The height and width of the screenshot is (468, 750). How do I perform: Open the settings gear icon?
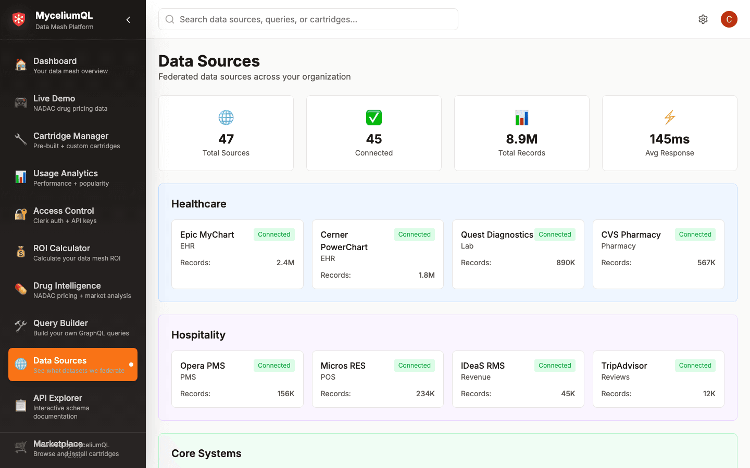[x=703, y=19]
